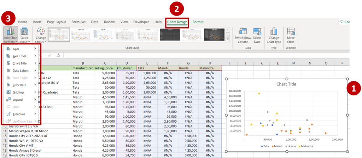Open the Quick Layout gallery
The height and width of the screenshot is (158, 362).
click(24, 35)
